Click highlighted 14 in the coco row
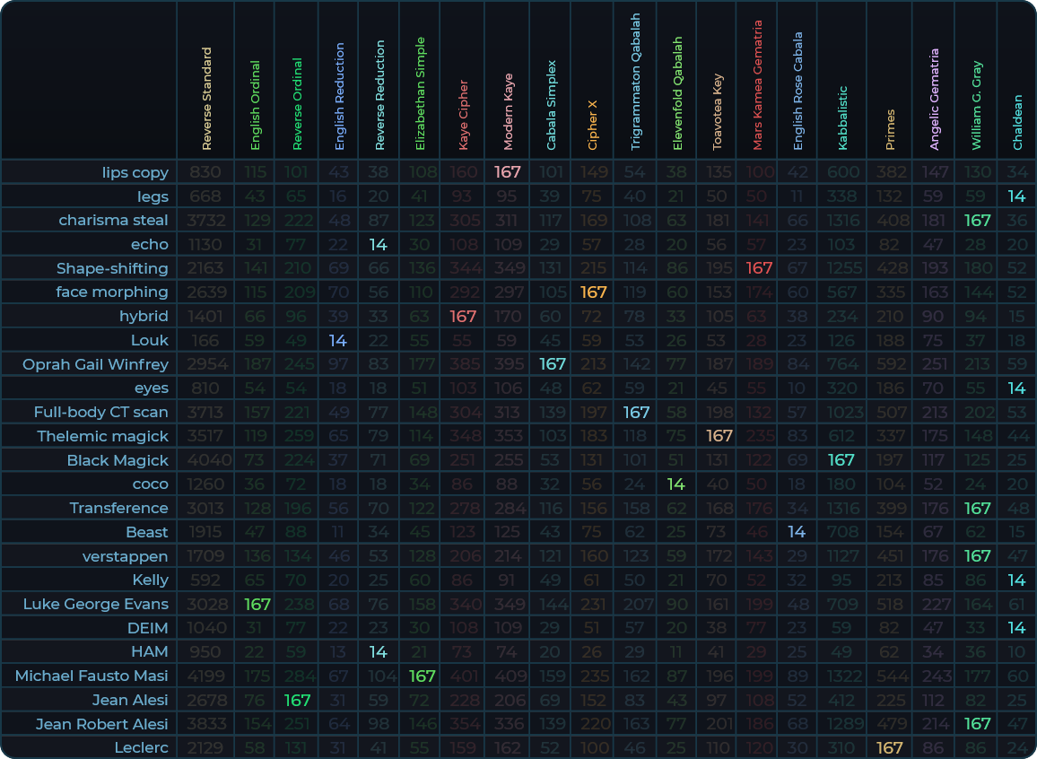 (x=676, y=484)
